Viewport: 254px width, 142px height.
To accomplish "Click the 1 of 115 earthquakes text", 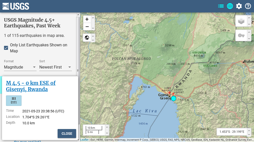I will pyautogui.click(x=34, y=35).
